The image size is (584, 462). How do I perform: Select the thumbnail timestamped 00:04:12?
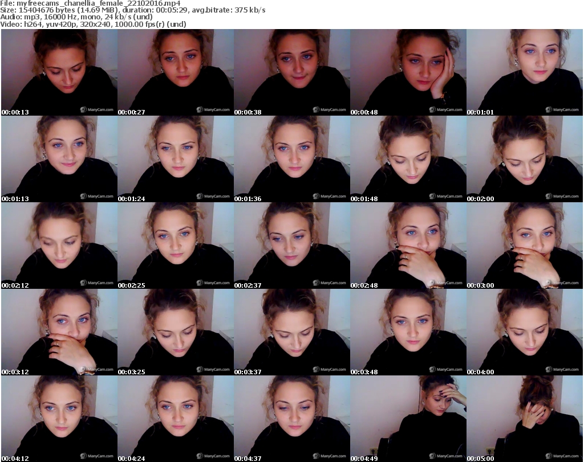(59, 419)
